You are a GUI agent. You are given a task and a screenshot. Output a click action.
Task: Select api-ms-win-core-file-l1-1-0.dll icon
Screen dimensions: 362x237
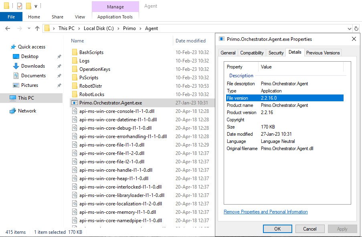[75, 145]
